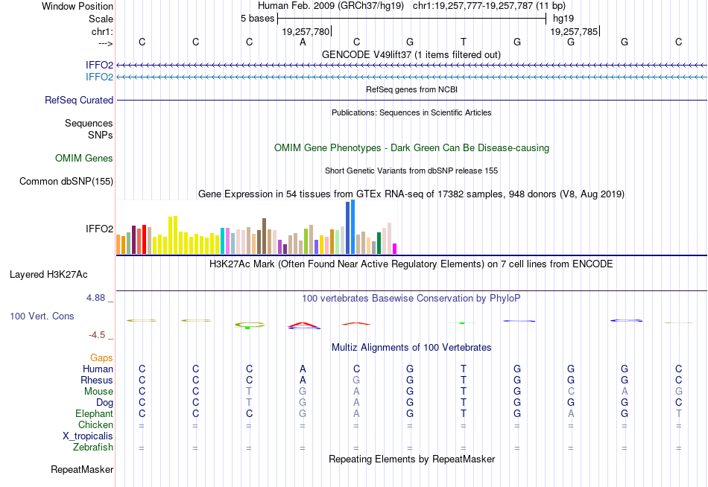Viewport: 708px width, 487px height.
Task: Click the IFFO2 GTEx expression label
Action: click(x=99, y=229)
